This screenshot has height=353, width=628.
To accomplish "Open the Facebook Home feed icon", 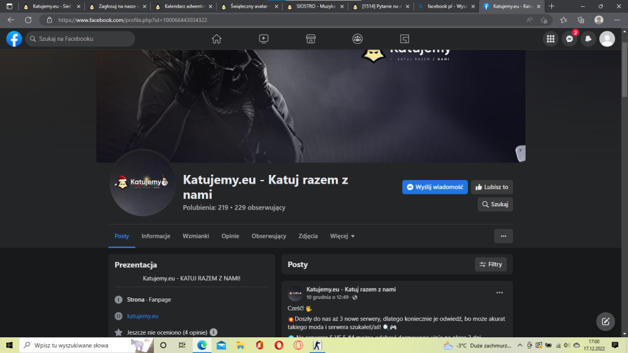I will pos(217,39).
